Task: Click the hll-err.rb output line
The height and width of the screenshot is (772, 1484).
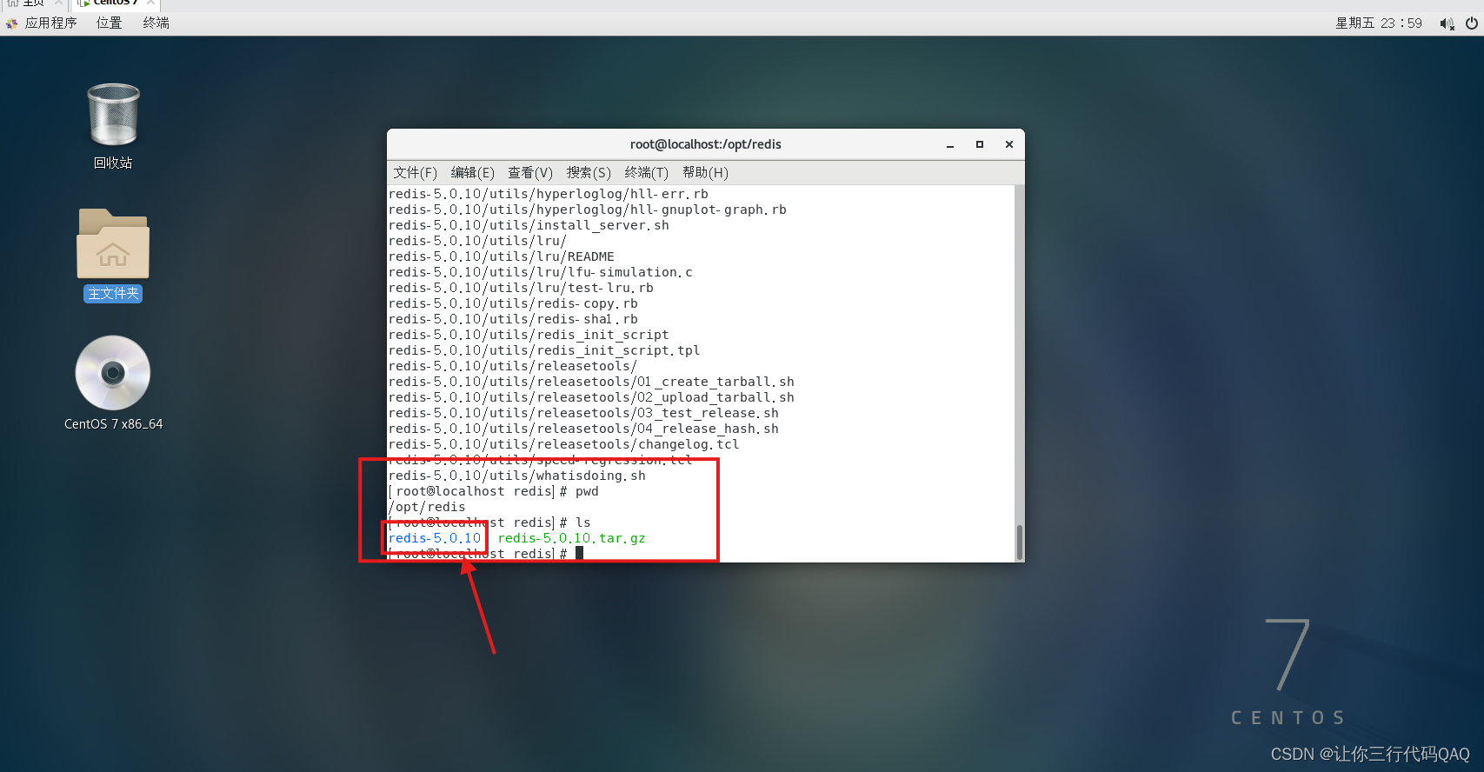Action: pyautogui.click(x=549, y=194)
